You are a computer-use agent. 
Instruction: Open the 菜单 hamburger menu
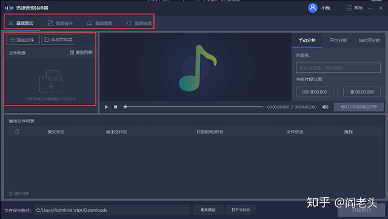(355, 8)
